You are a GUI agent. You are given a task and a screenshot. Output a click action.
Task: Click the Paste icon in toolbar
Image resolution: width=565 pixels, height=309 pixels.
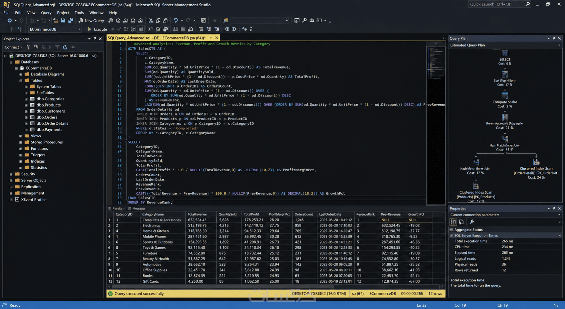pyautogui.click(x=165, y=21)
